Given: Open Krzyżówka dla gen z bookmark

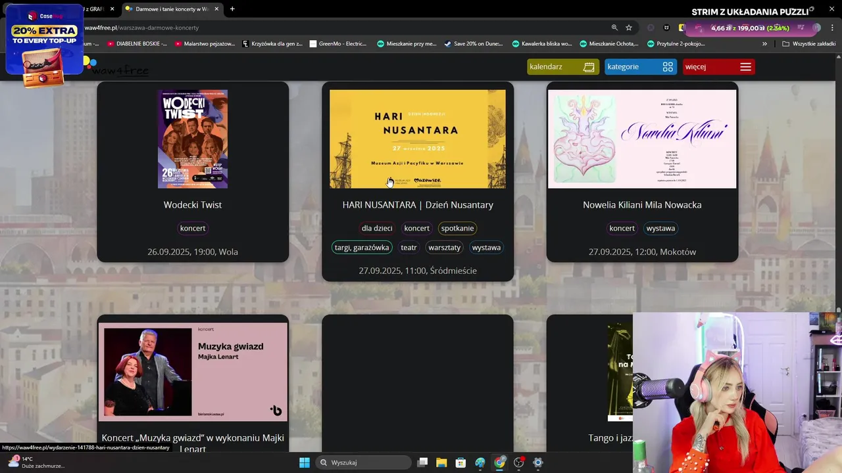Looking at the screenshot, I should coord(272,44).
